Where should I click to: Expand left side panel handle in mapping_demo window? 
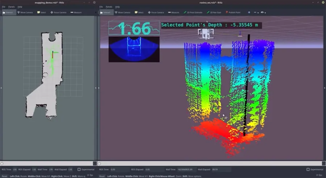pos(1,88)
